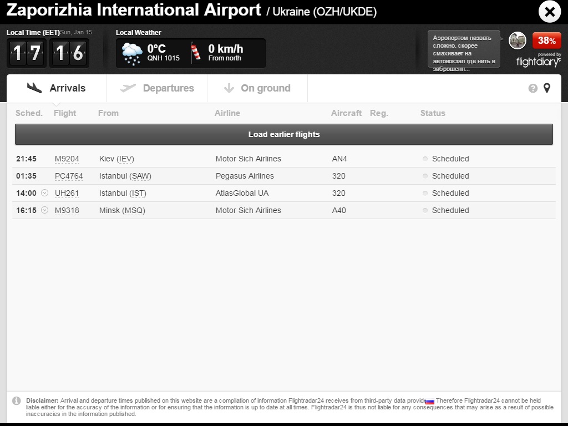This screenshot has height=426, width=568.
Task: Open the On ground tab
Action: (x=257, y=88)
